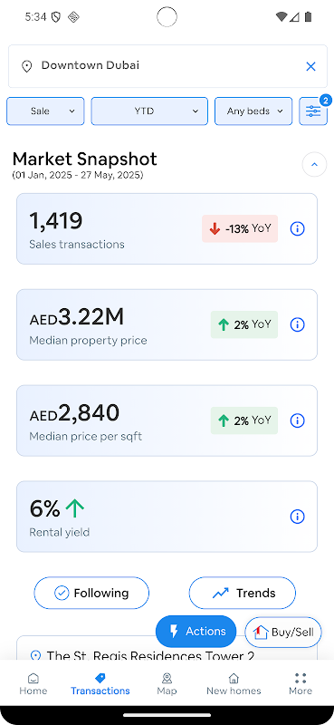Collapse the Market Snapshot section
334x725 pixels.
click(315, 164)
